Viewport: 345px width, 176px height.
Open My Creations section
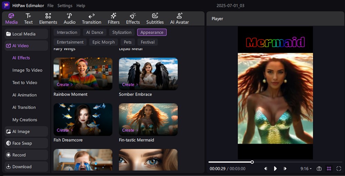click(24, 120)
